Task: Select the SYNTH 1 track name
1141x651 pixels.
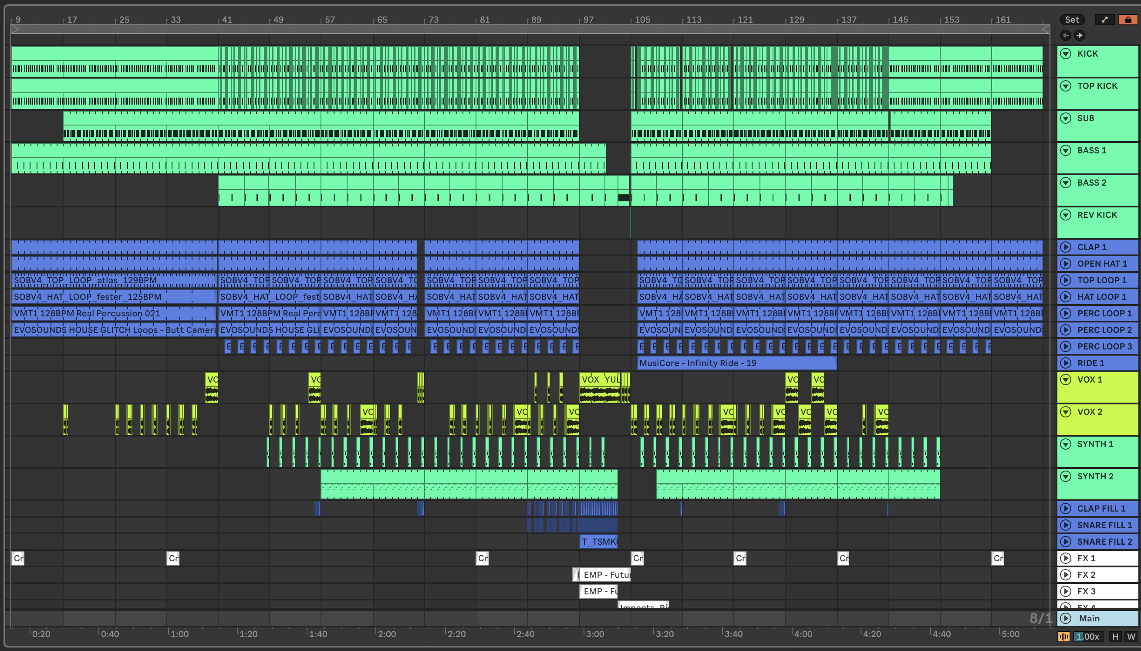Action: 1095,444
